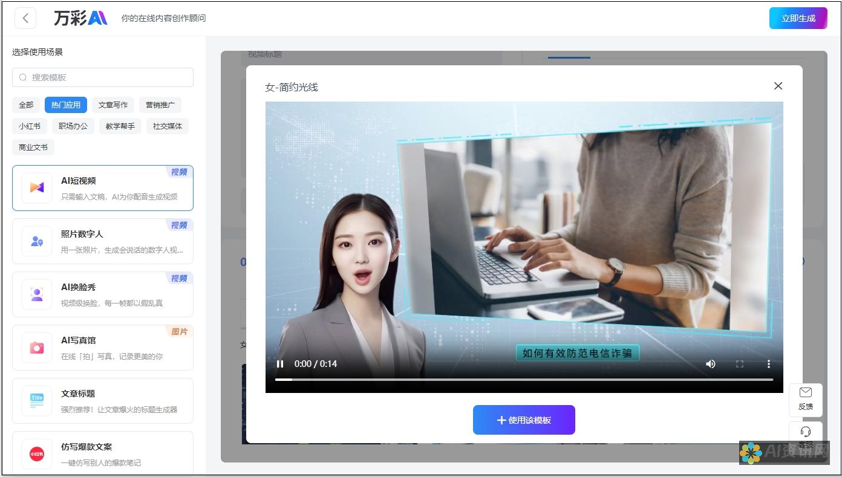The width and height of the screenshot is (842, 477).
Task: Click the 照片数字人 icon
Action: pos(37,241)
